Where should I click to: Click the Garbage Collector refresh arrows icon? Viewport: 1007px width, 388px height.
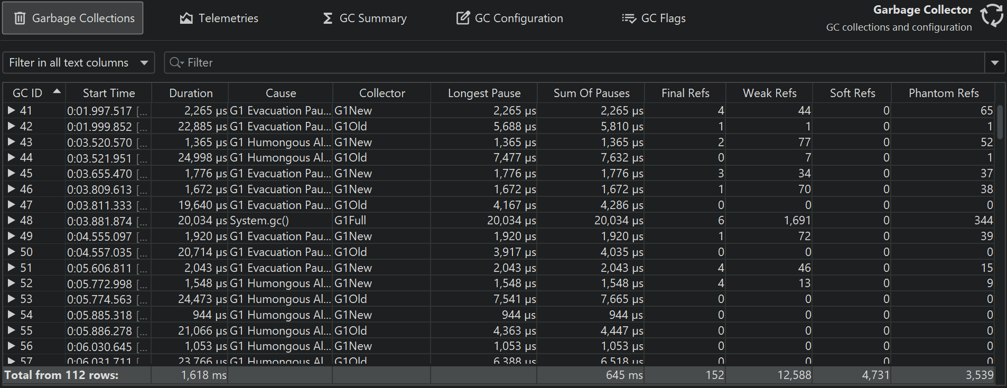click(992, 15)
